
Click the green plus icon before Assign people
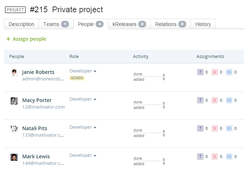8,39
